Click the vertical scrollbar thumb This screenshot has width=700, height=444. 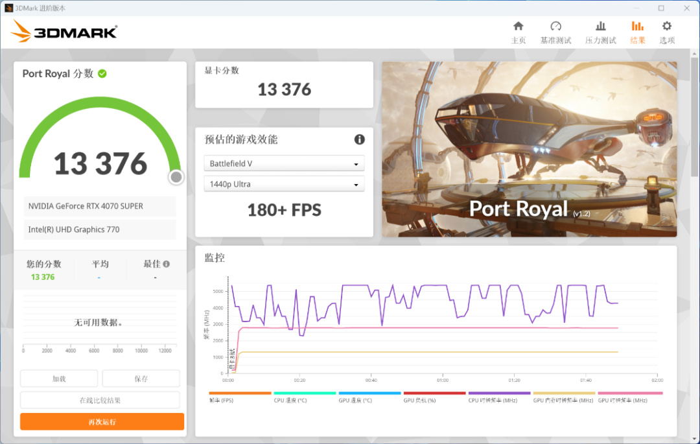[x=694, y=117]
